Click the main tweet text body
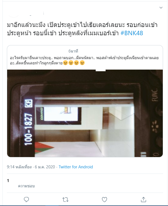 point(82,29)
